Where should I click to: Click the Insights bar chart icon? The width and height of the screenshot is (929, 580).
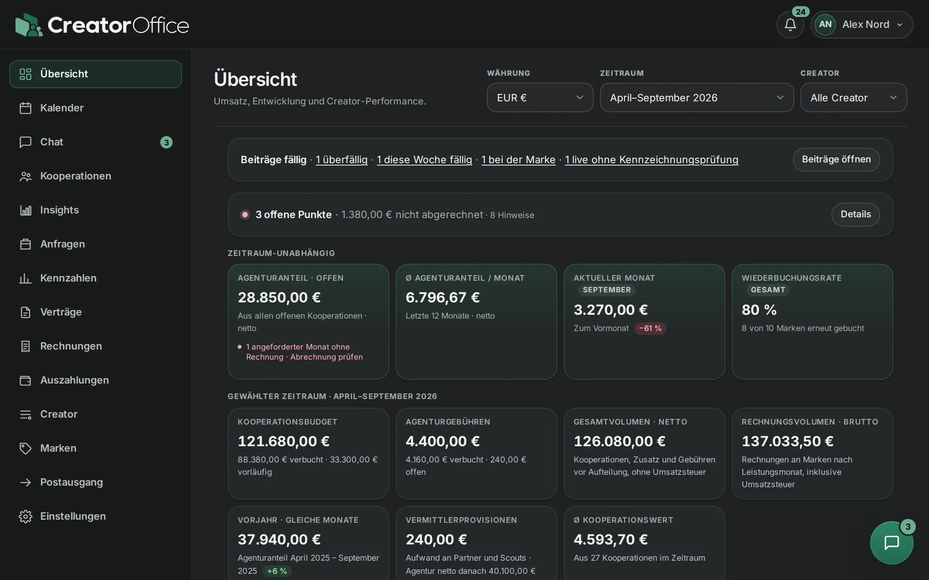tap(26, 210)
